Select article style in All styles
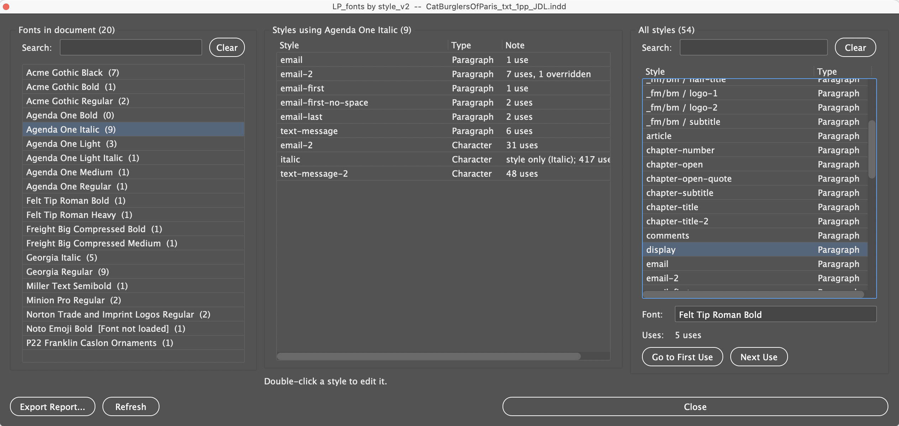 click(755, 136)
